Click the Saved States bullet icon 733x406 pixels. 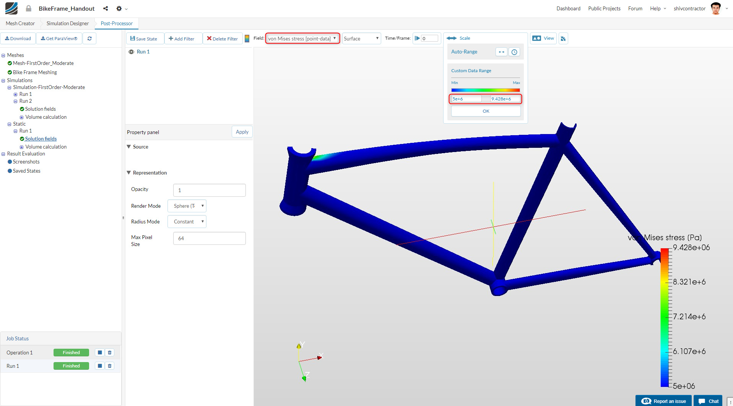click(x=10, y=171)
